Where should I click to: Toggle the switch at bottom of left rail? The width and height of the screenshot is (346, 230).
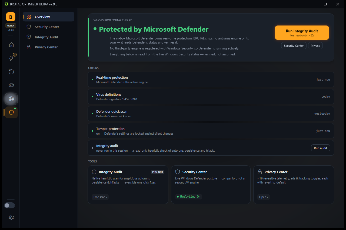(x=9, y=205)
